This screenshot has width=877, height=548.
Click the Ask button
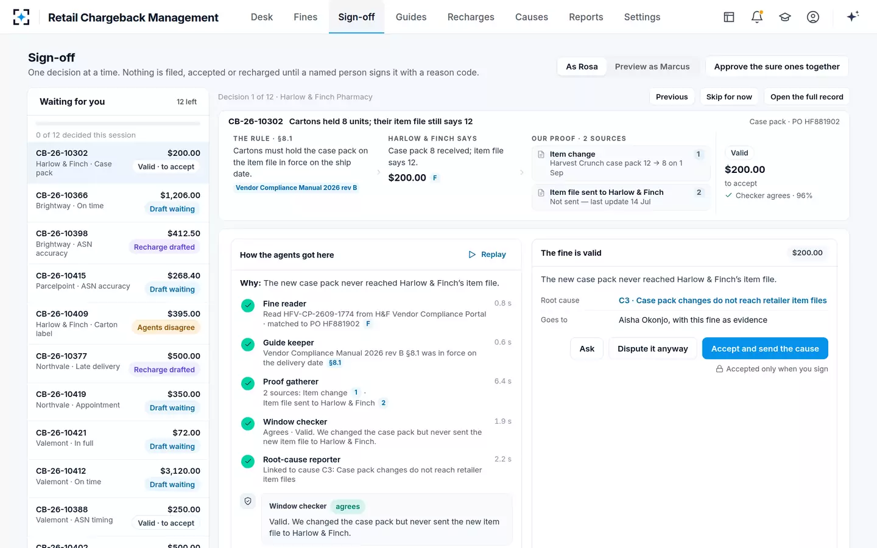coord(587,348)
